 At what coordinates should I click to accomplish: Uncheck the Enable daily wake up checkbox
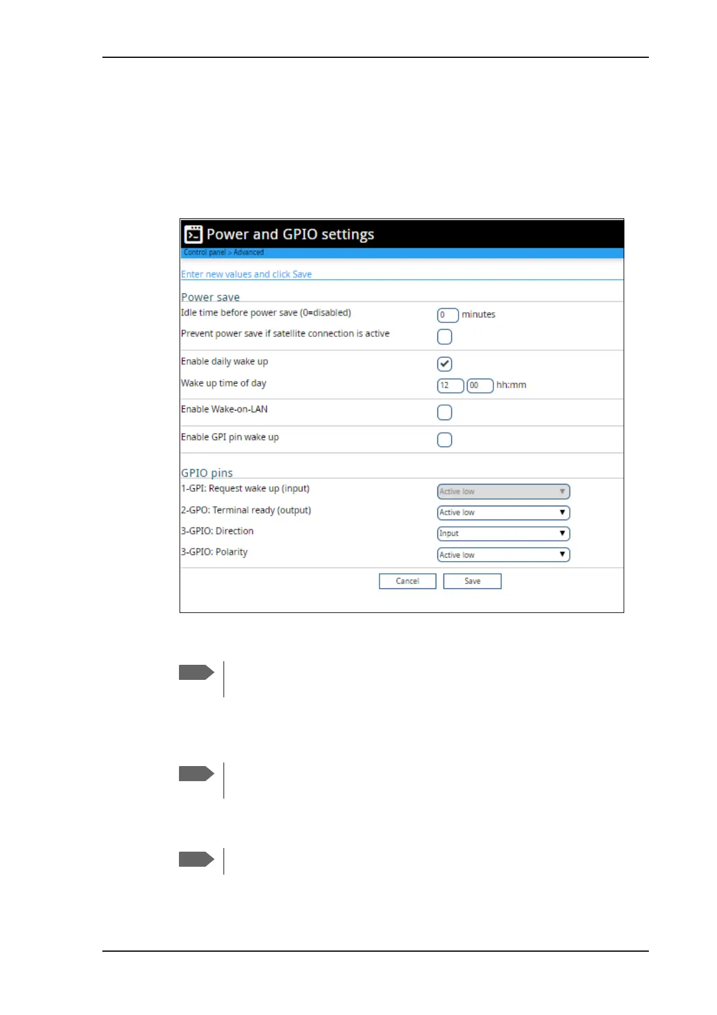pos(445,364)
